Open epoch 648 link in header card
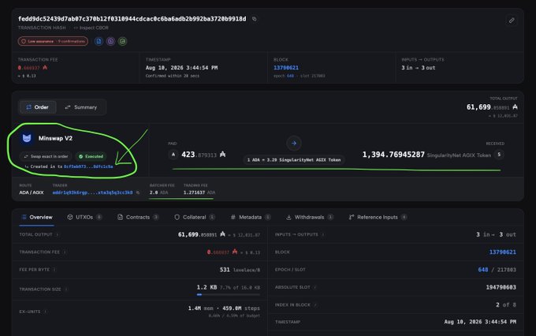Image resolution: width=536 pixels, height=336 pixels. (290, 76)
